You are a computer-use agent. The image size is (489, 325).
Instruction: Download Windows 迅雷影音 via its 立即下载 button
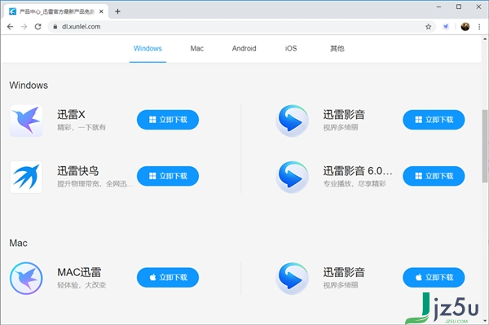coord(434,120)
